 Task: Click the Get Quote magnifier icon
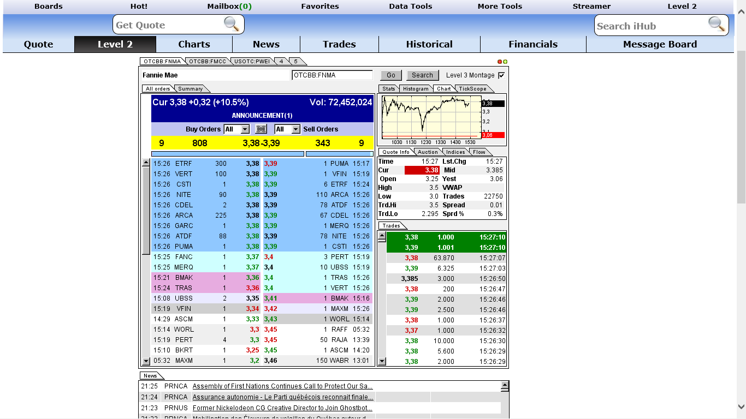click(x=232, y=24)
